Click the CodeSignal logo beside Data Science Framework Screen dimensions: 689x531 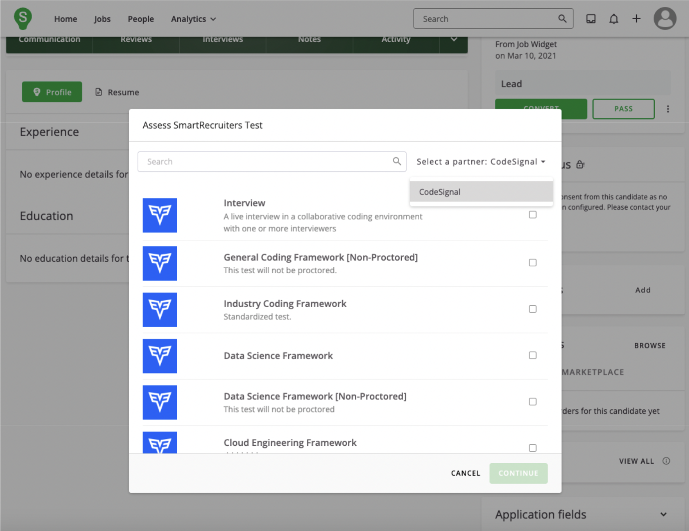(x=160, y=356)
